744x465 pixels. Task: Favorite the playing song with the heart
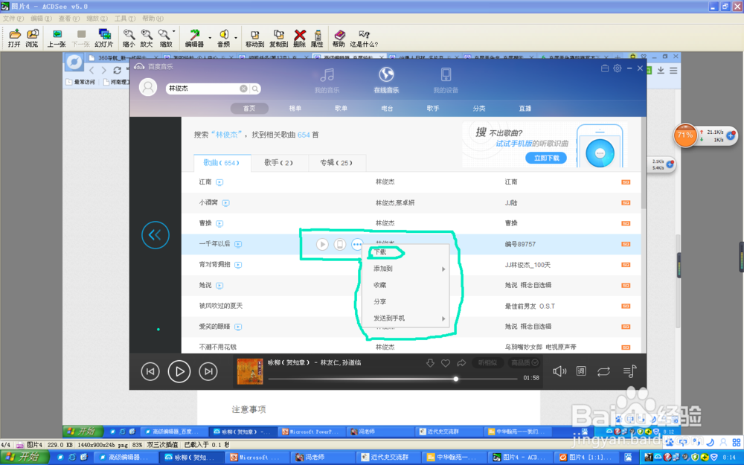[446, 363]
